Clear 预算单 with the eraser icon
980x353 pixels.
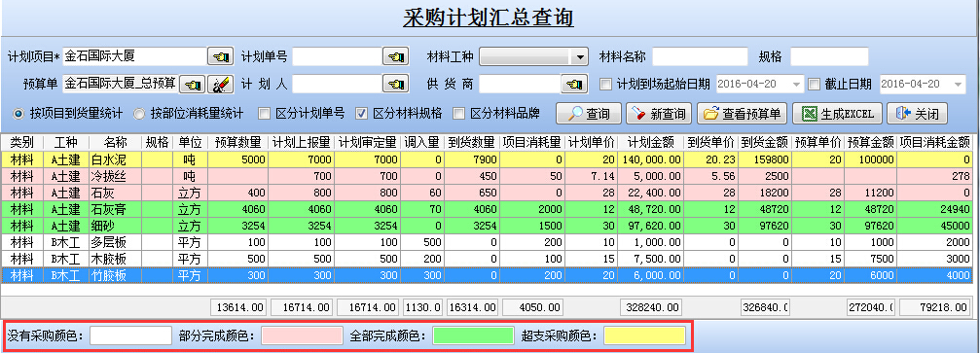(220, 84)
